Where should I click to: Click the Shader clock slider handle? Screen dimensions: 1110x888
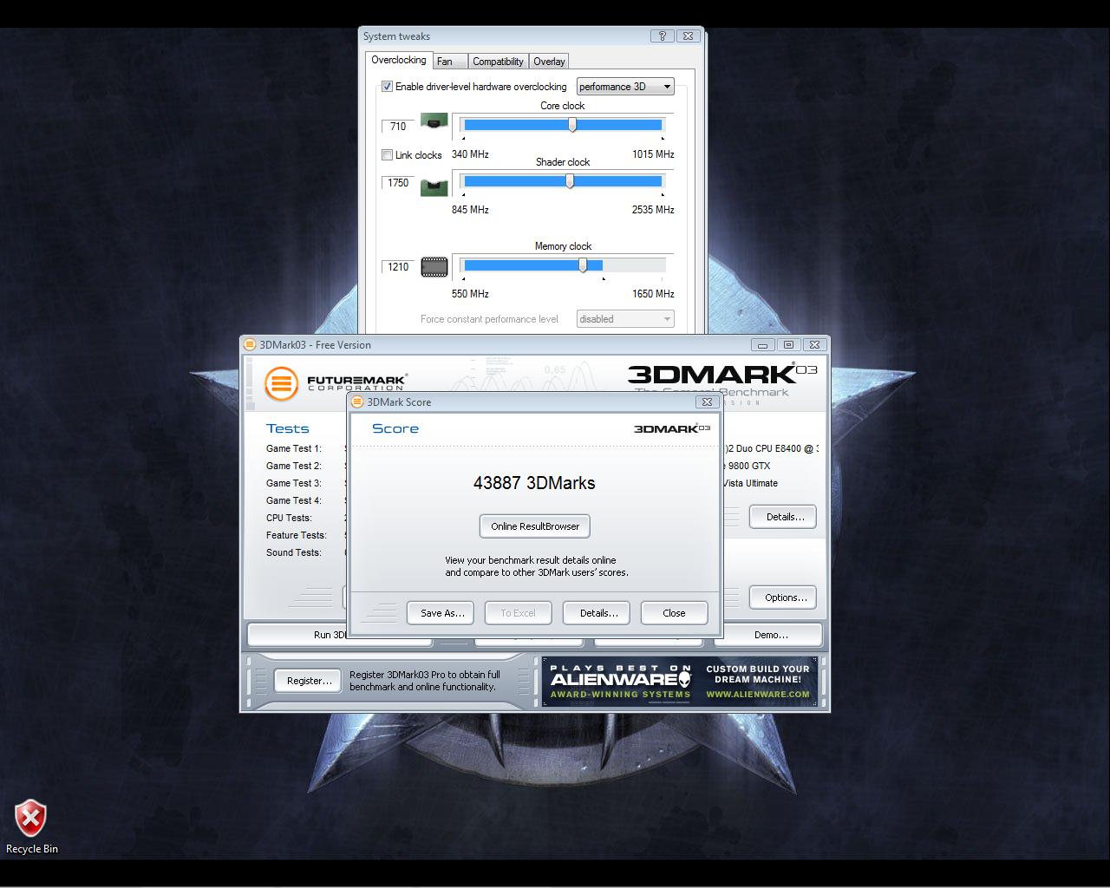click(570, 181)
